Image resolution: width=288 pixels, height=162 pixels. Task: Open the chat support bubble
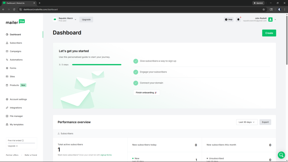281,155
